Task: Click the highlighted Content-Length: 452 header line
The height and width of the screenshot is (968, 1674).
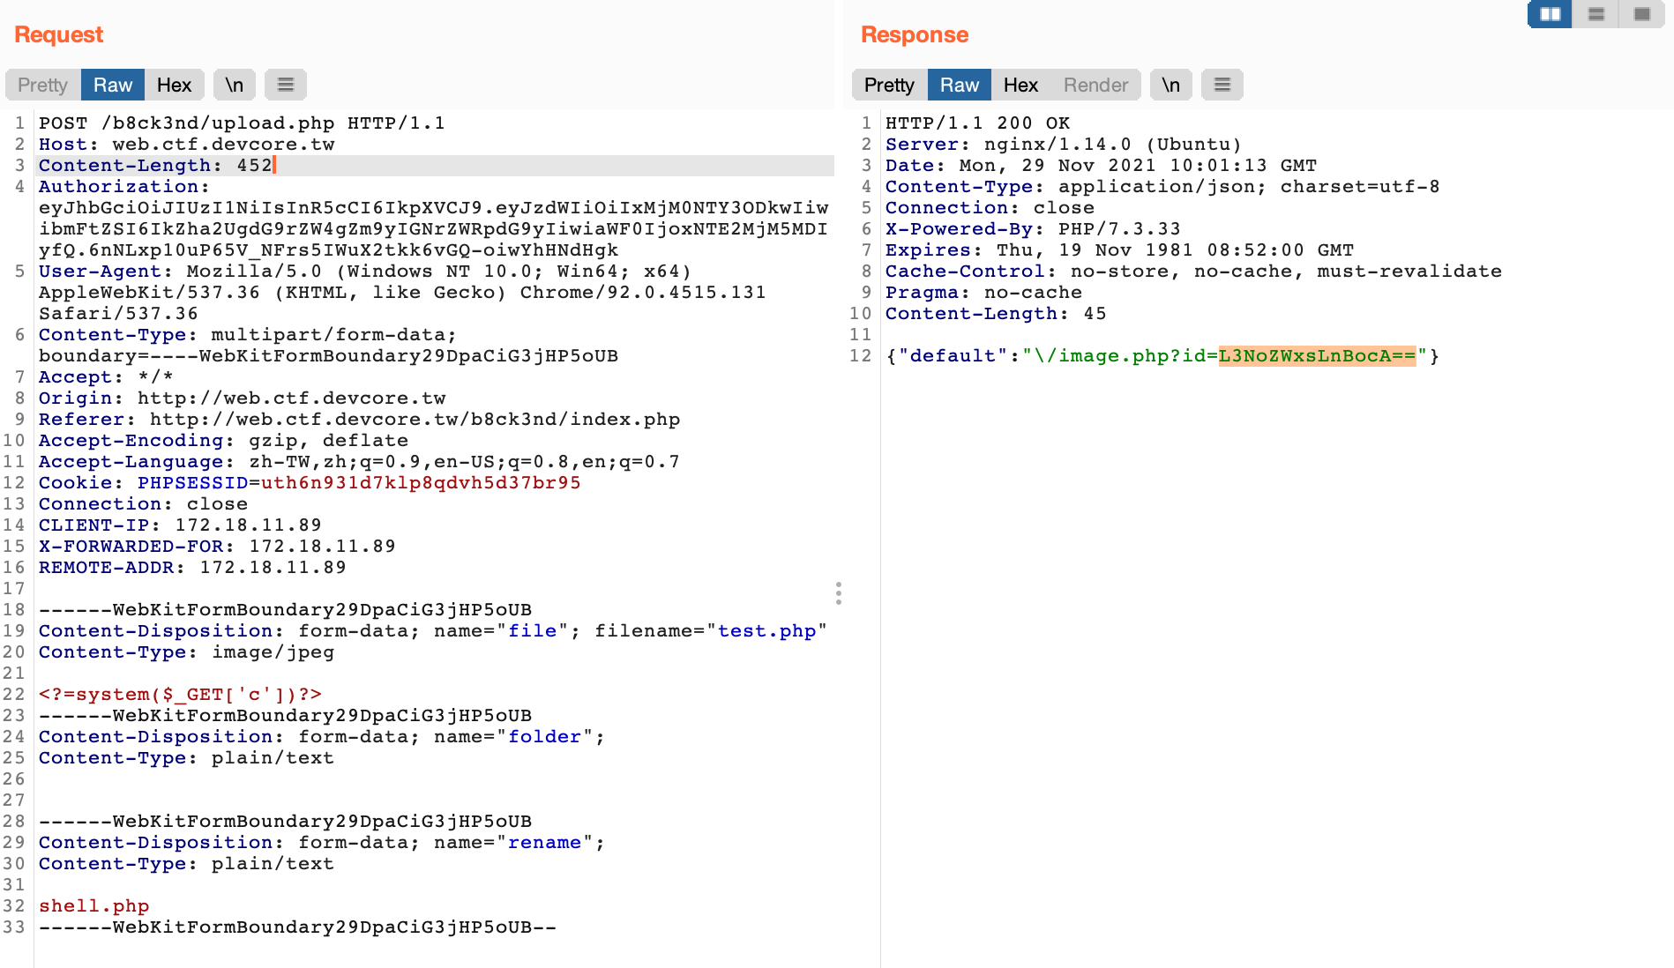Action: coord(154,165)
